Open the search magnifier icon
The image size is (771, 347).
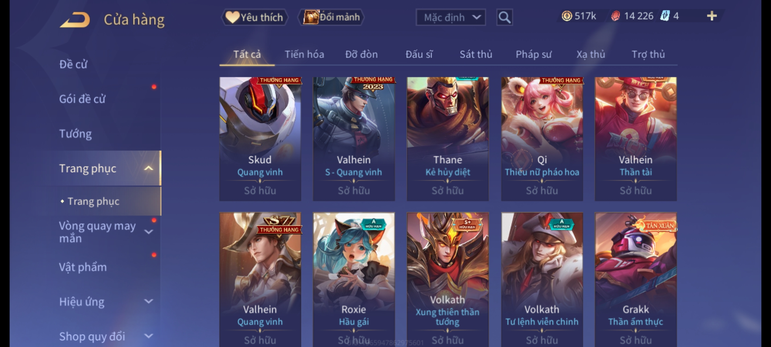(x=504, y=17)
